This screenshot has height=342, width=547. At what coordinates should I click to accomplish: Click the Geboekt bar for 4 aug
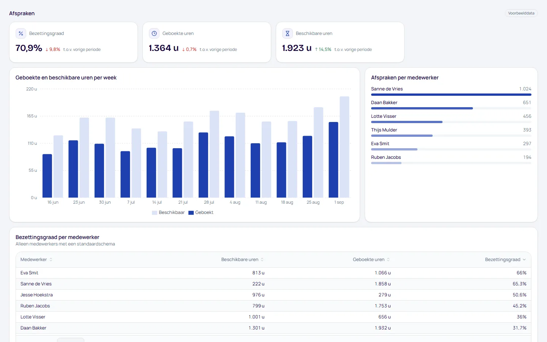point(229,167)
